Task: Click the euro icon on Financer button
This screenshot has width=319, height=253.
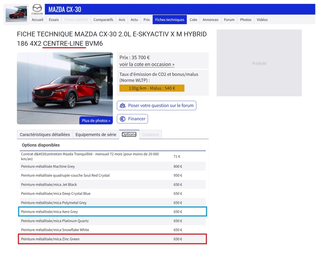Action: (123, 119)
